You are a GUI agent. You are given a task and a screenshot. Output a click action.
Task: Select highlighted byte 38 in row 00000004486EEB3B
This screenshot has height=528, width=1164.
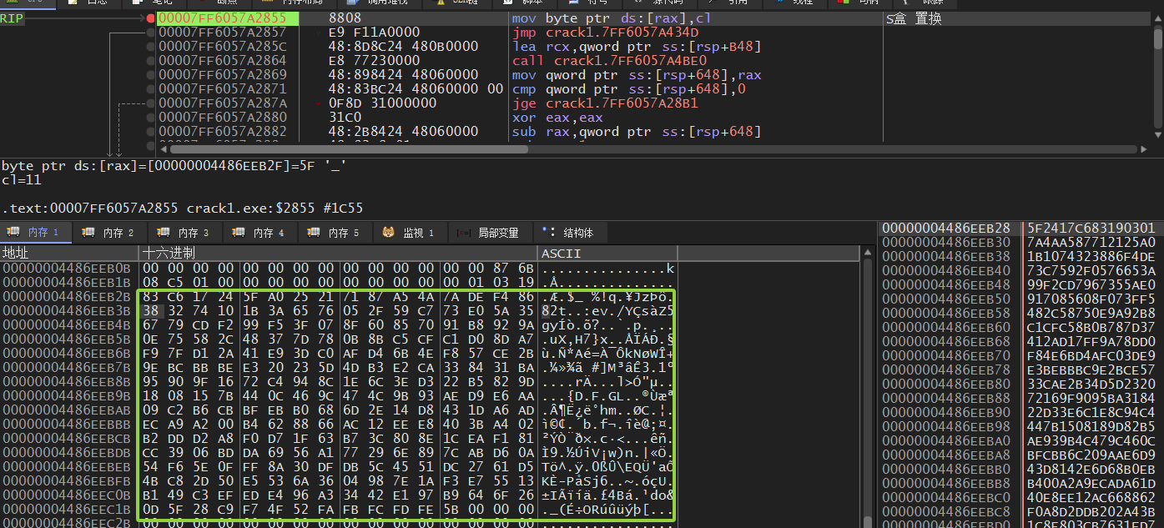point(151,310)
